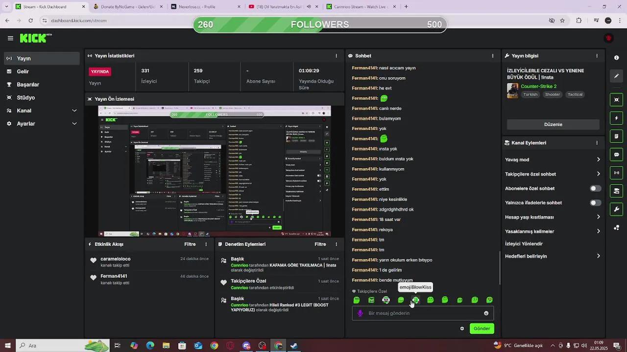Screen dimensions: 627x352
Task: Click the broadcast signal icon in the right toolbar
Action: 616,173
